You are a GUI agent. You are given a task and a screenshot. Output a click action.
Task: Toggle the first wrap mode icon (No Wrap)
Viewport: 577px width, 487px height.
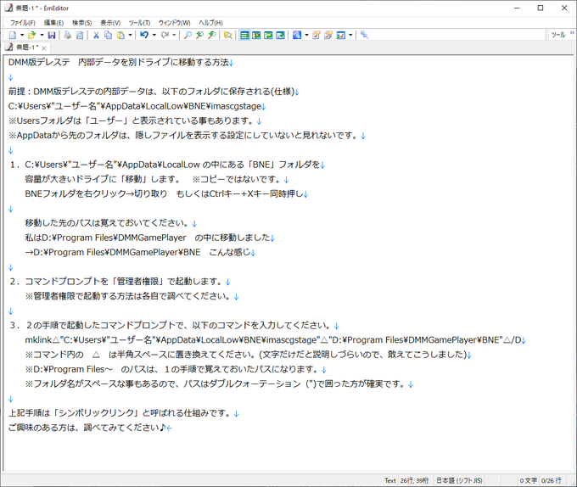point(244,35)
